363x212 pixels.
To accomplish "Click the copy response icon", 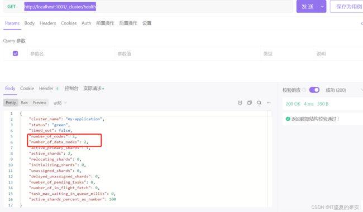I will pos(249,102).
